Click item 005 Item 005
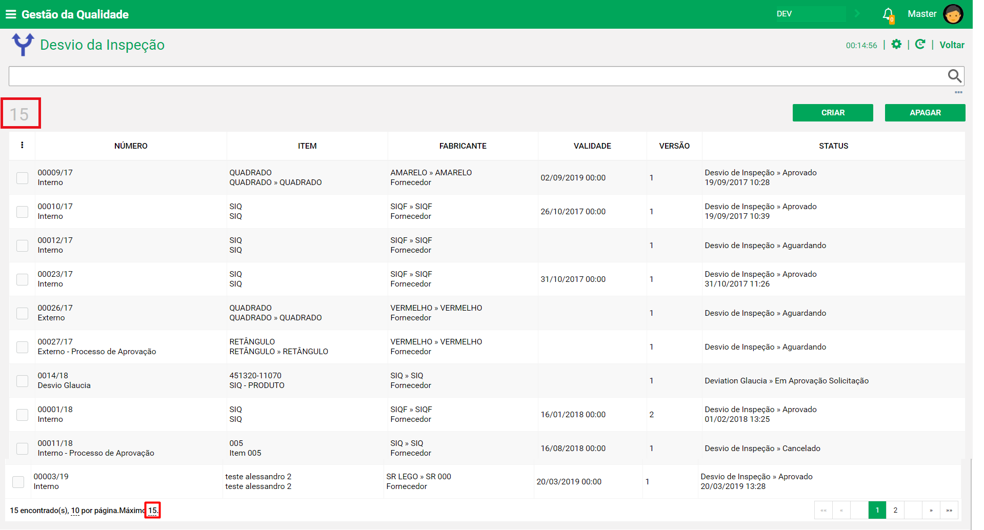This screenshot has height=530, width=984. [245, 448]
